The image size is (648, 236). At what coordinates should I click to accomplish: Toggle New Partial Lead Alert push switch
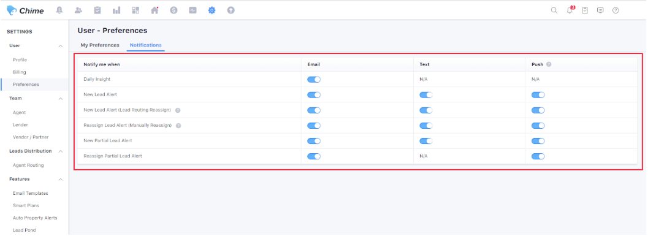(538, 141)
